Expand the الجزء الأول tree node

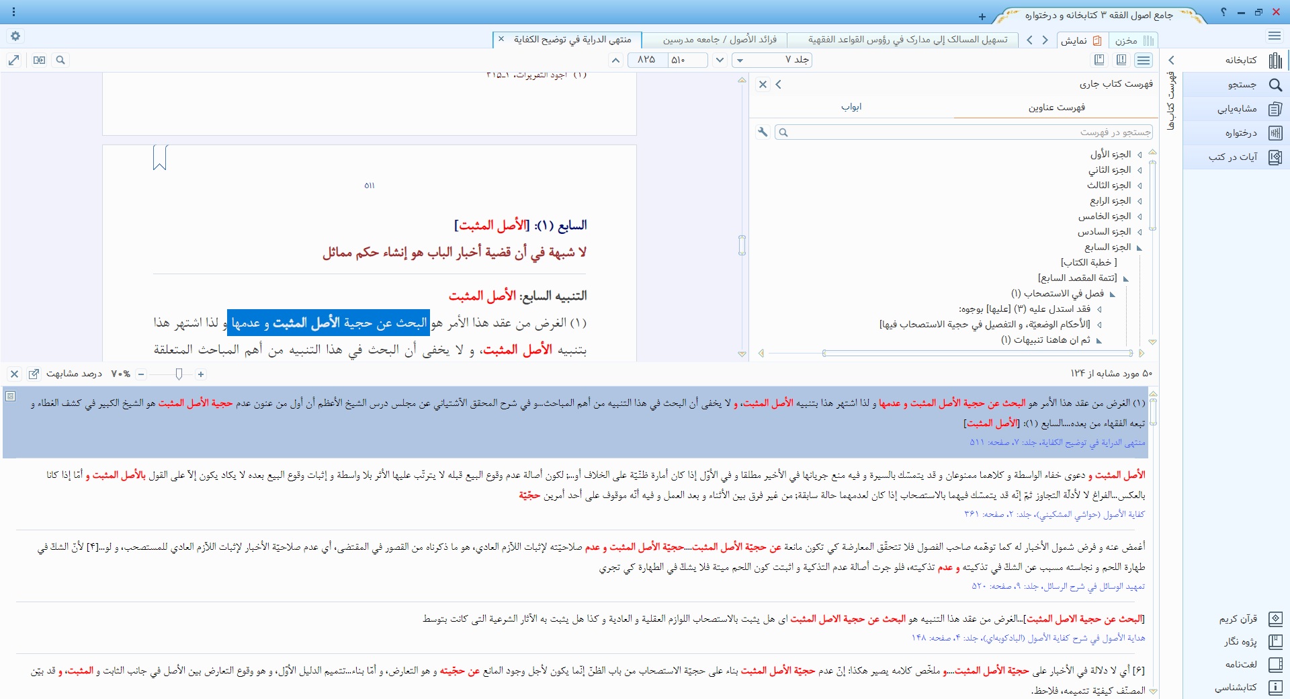tap(1139, 155)
